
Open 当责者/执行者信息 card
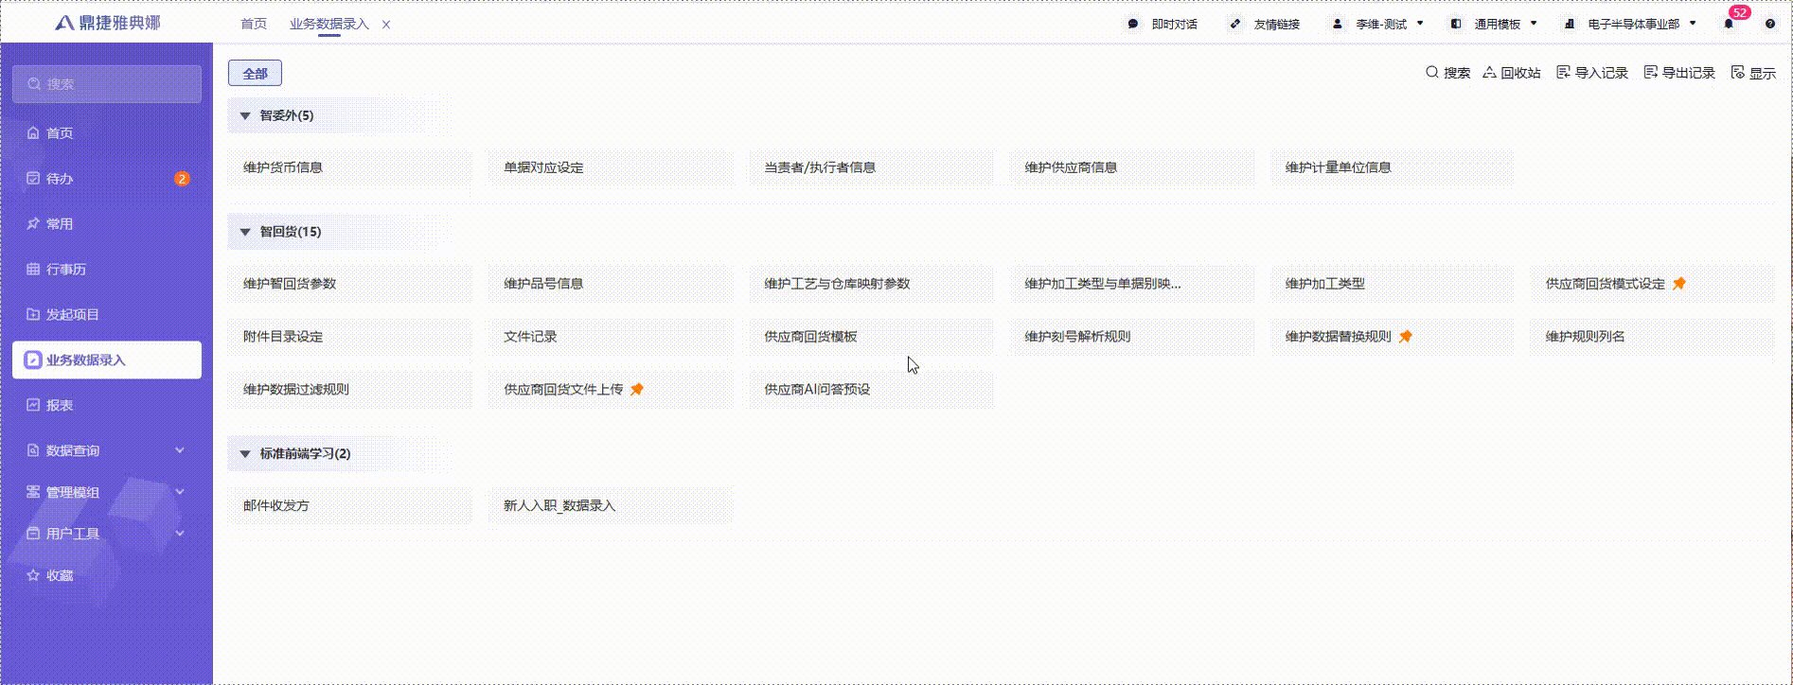[x=871, y=167]
